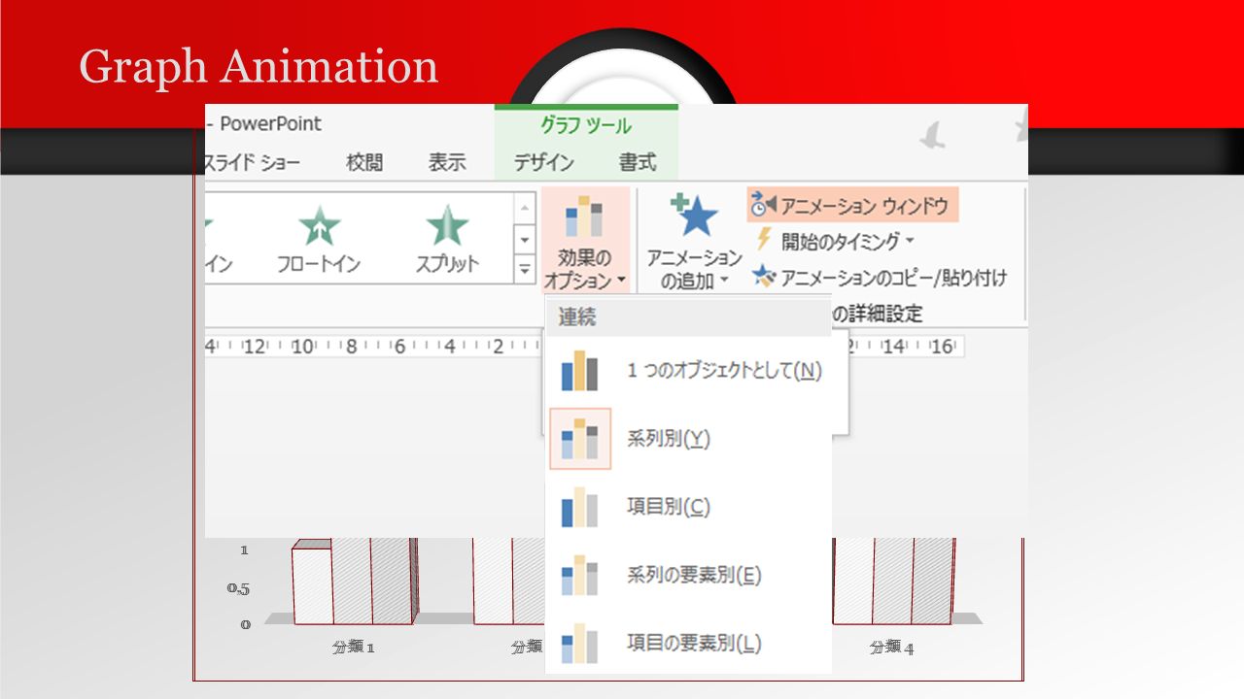Switch to the 校閲 tab
This screenshot has width=1244, height=699.
click(364, 163)
